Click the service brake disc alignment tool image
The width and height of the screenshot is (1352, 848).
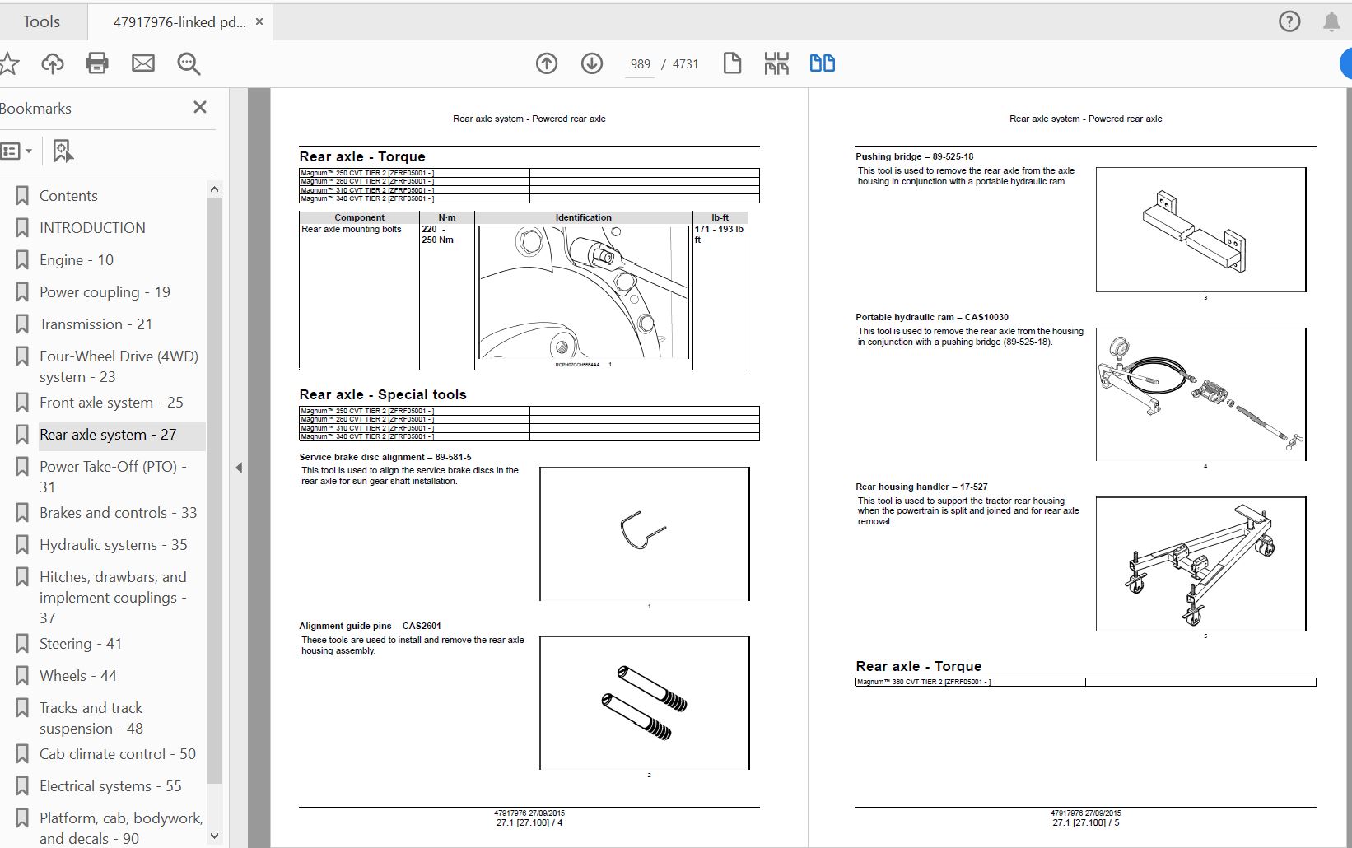645,534
